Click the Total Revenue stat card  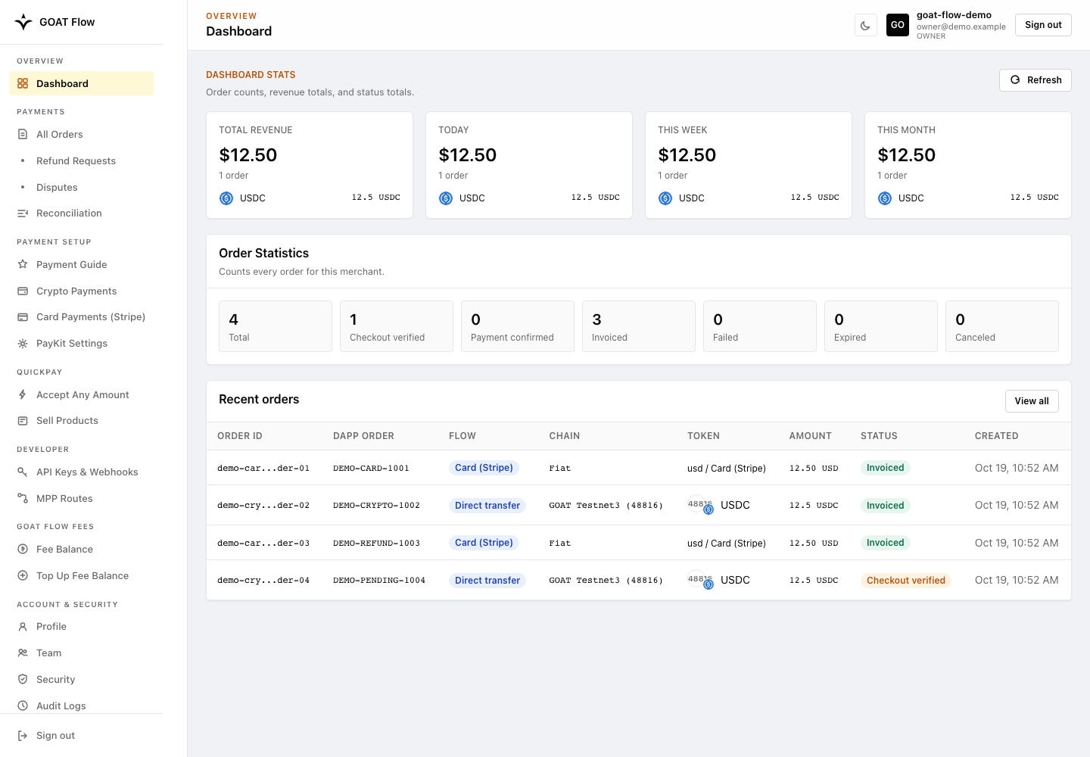point(310,165)
